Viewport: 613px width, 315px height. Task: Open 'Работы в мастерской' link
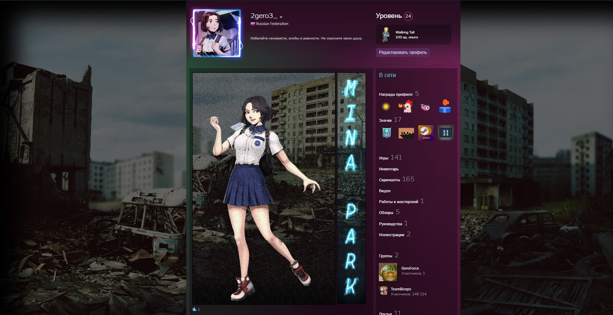pyautogui.click(x=398, y=202)
